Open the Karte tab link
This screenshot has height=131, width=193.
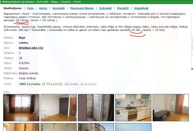pyautogui.click(x=43, y=8)
